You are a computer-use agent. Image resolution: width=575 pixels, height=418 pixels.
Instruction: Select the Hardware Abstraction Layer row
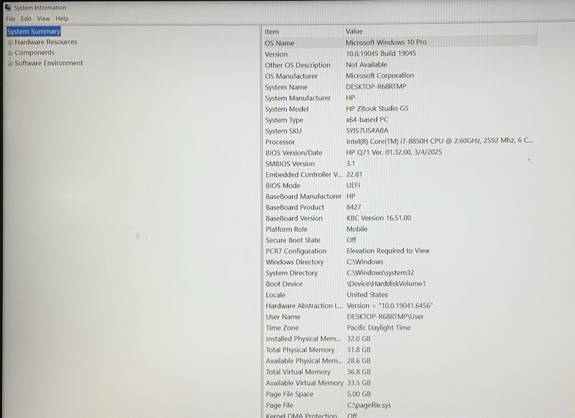coord(400,306)
